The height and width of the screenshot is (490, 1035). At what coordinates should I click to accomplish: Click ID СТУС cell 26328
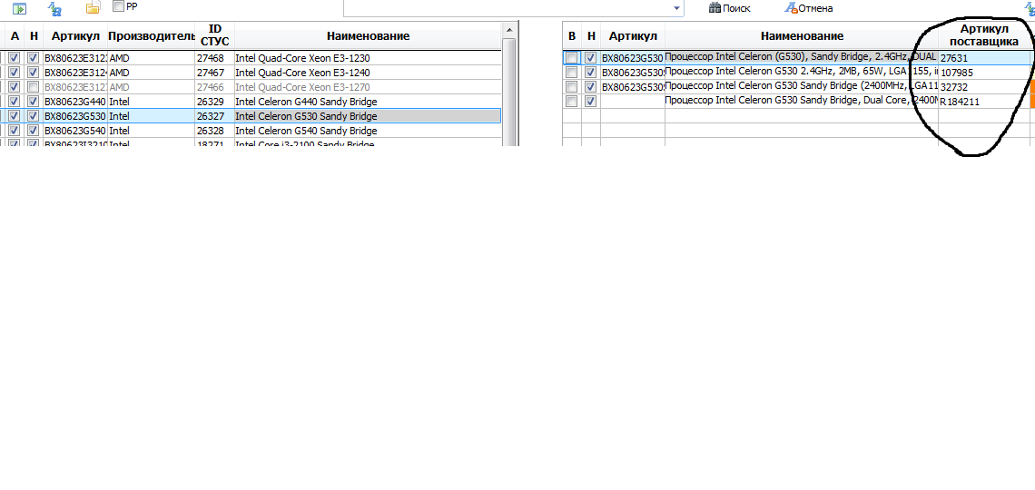point(214,131)
